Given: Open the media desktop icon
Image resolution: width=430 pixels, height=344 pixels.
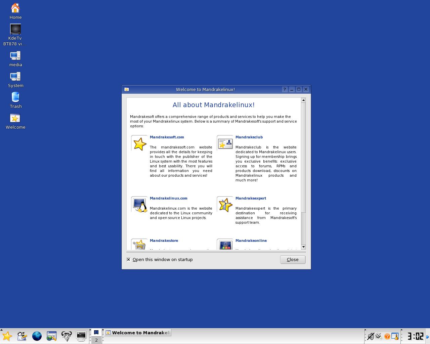Looking at the screenshot, I should click(x=15, y=59).
